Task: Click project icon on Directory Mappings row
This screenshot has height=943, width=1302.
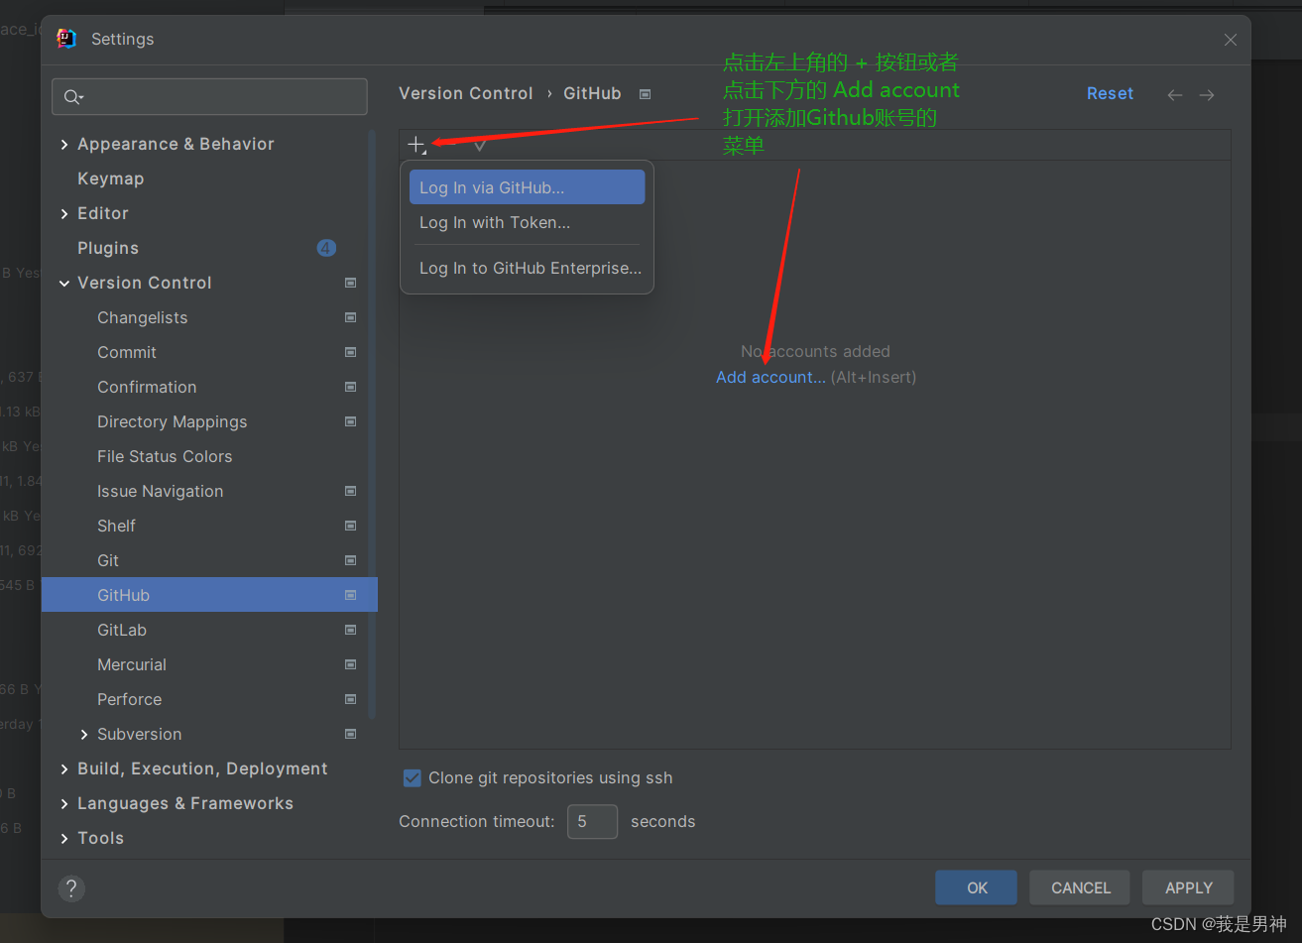Action: pos(350,421)
